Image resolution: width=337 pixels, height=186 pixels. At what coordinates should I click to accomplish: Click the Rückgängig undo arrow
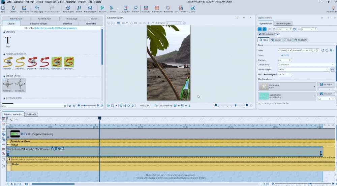click(x=37, y=8)
